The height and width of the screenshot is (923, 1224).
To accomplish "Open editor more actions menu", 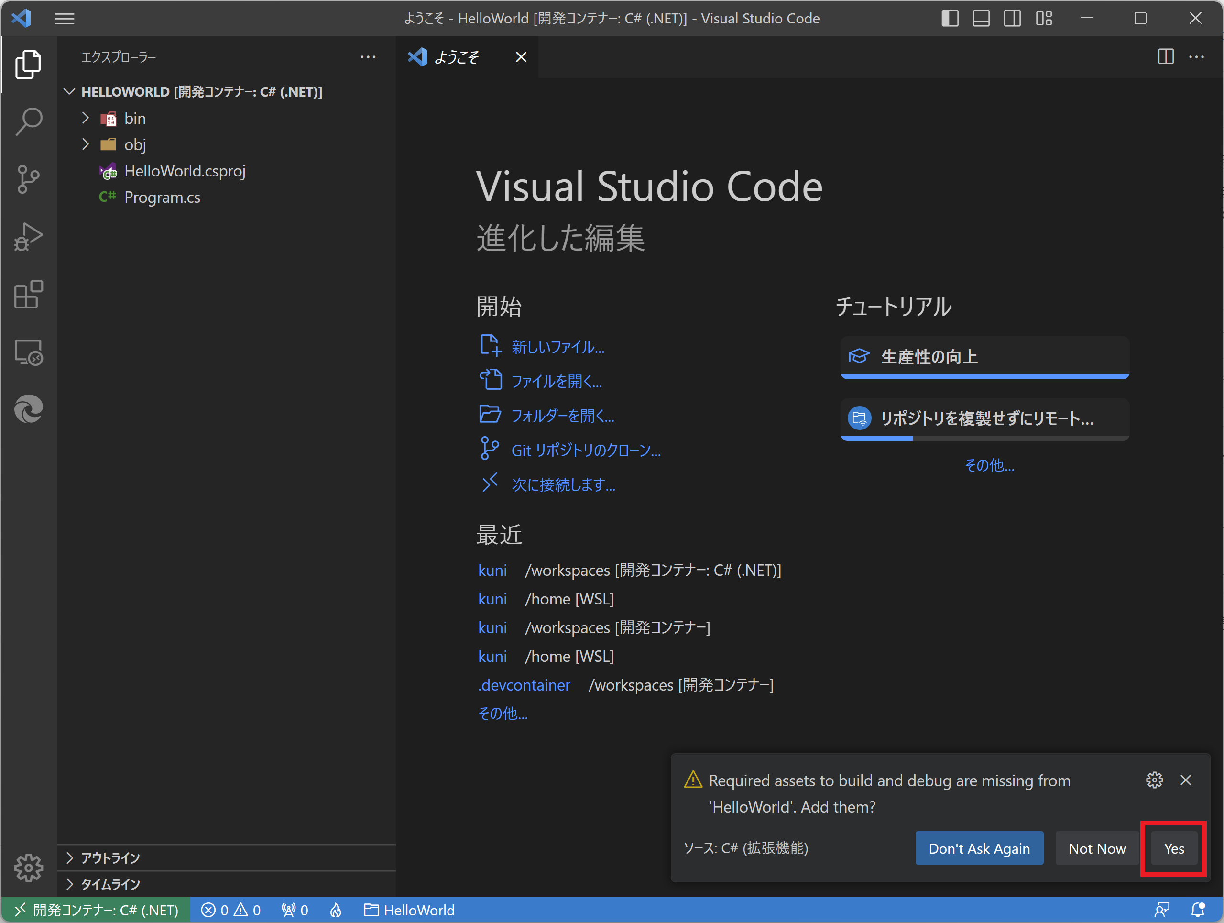I will point(1196,56).
